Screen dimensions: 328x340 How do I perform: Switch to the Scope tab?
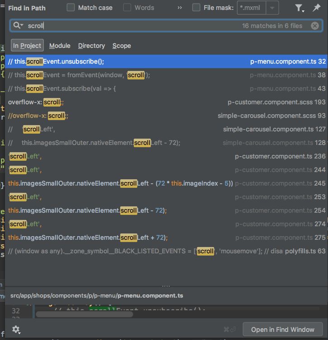122,46
